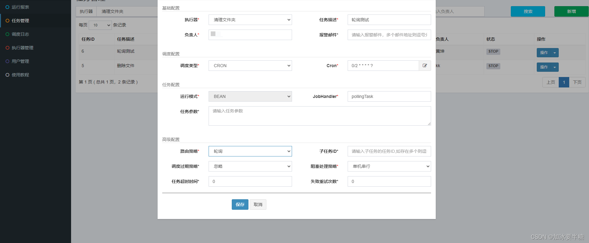Click the 任务管理 sidebar circle icon
Viewport: 589px width, 243px height.
click(x=7, y=21)
